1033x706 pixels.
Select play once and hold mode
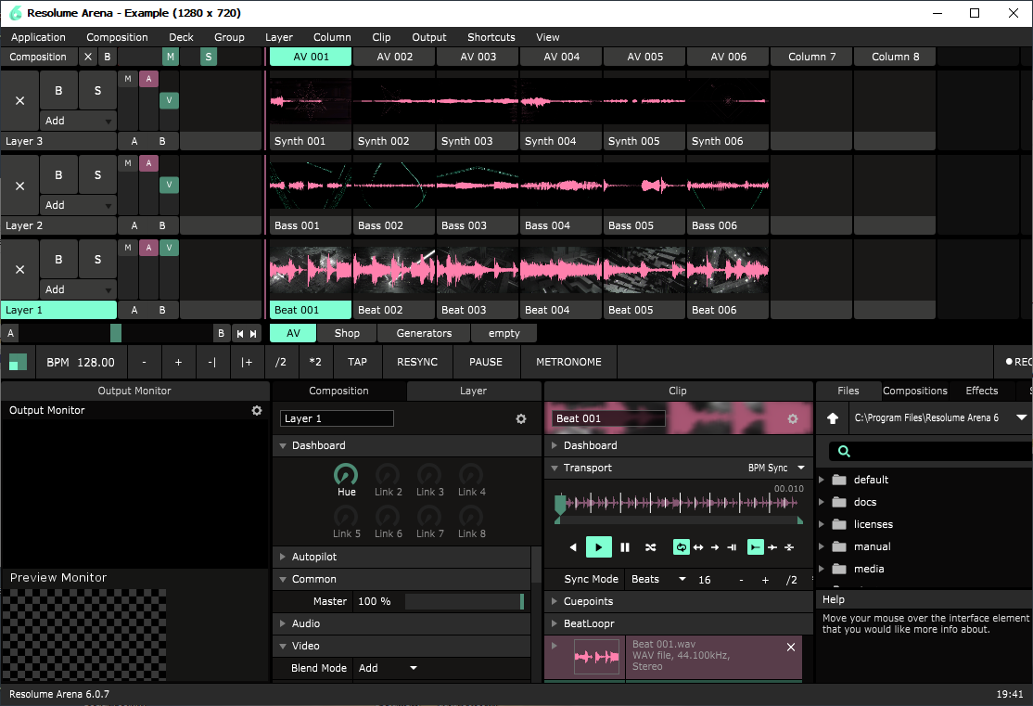tap(732, 547)
